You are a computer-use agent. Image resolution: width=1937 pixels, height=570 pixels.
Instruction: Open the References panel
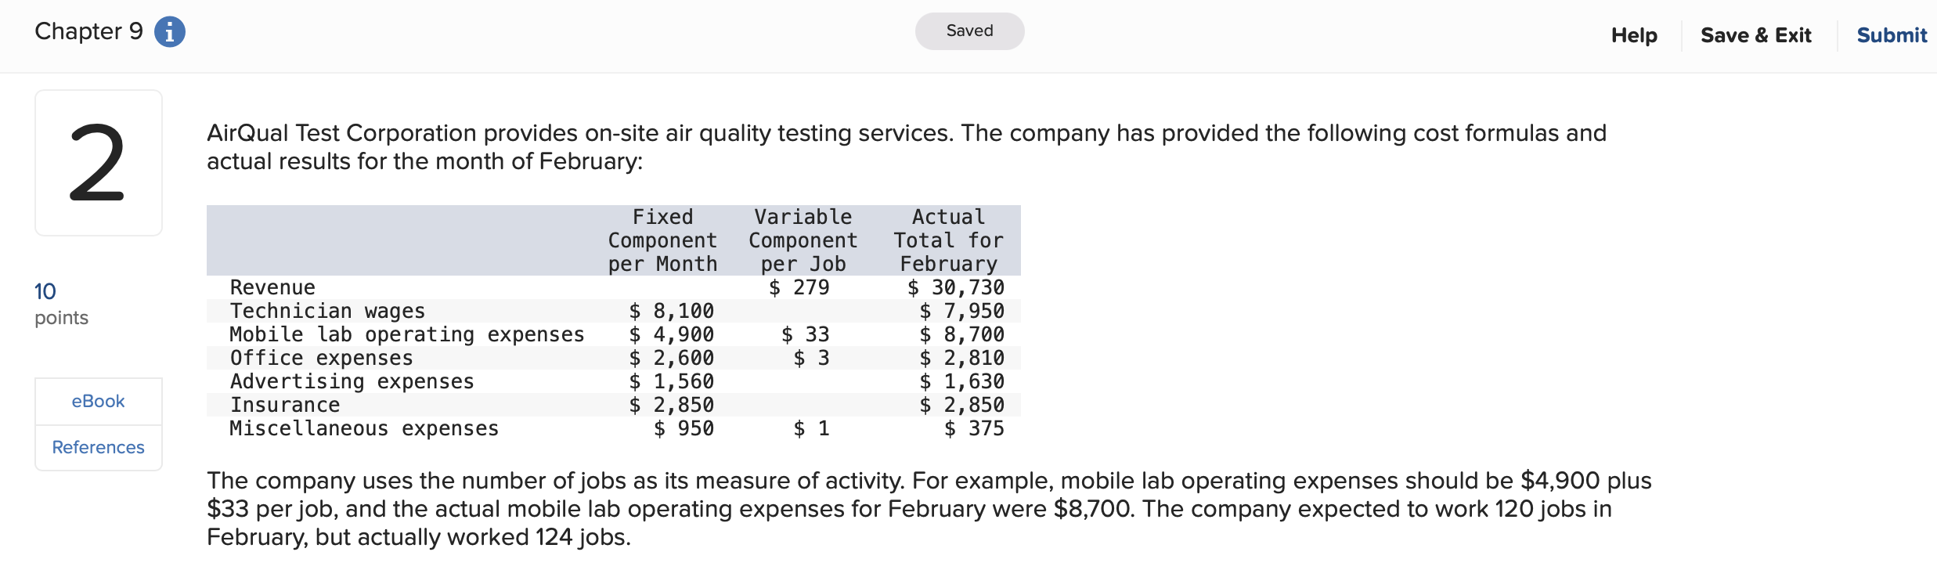click(97, 447)
